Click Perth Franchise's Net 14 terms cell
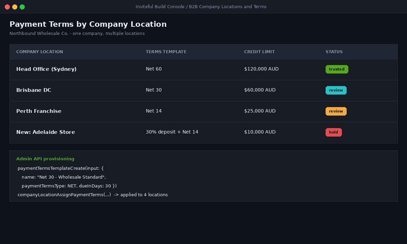 154,111
